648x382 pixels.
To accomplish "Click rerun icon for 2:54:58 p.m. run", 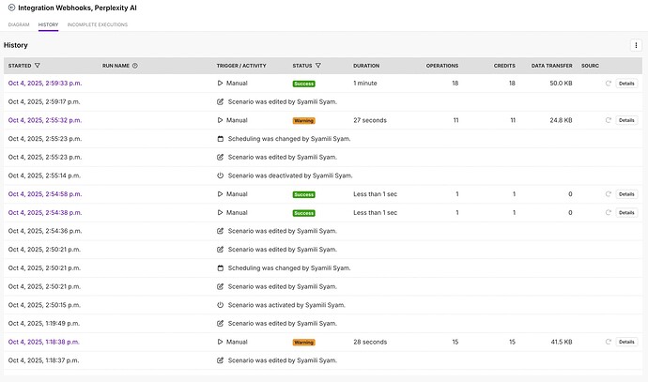I will [609, 194].
